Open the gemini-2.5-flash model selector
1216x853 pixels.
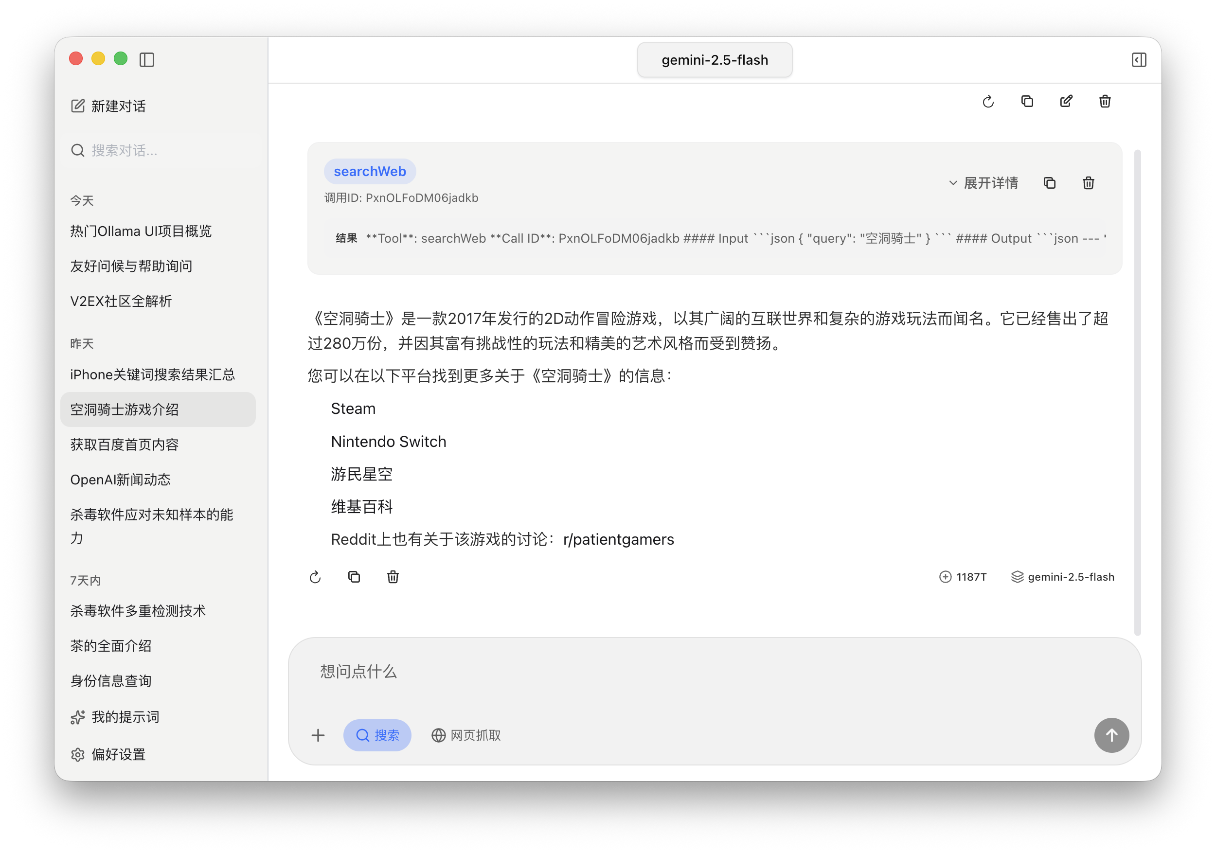tap(715, 60)
